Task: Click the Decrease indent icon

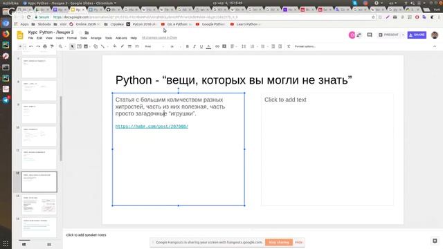Action: coord(273,46)
